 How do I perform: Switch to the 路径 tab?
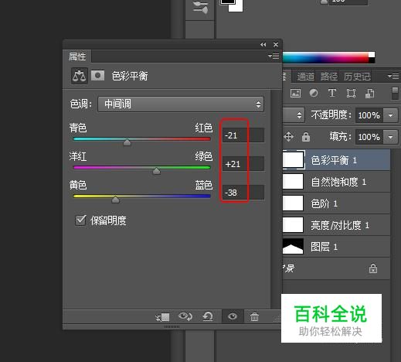(329, 77)
